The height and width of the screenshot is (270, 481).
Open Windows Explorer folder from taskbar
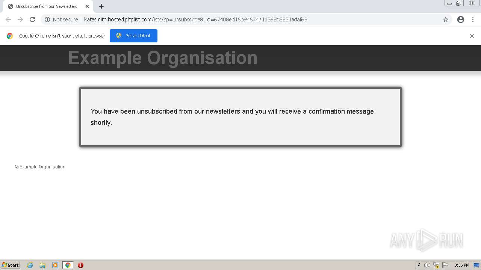(x=42, y=265)
